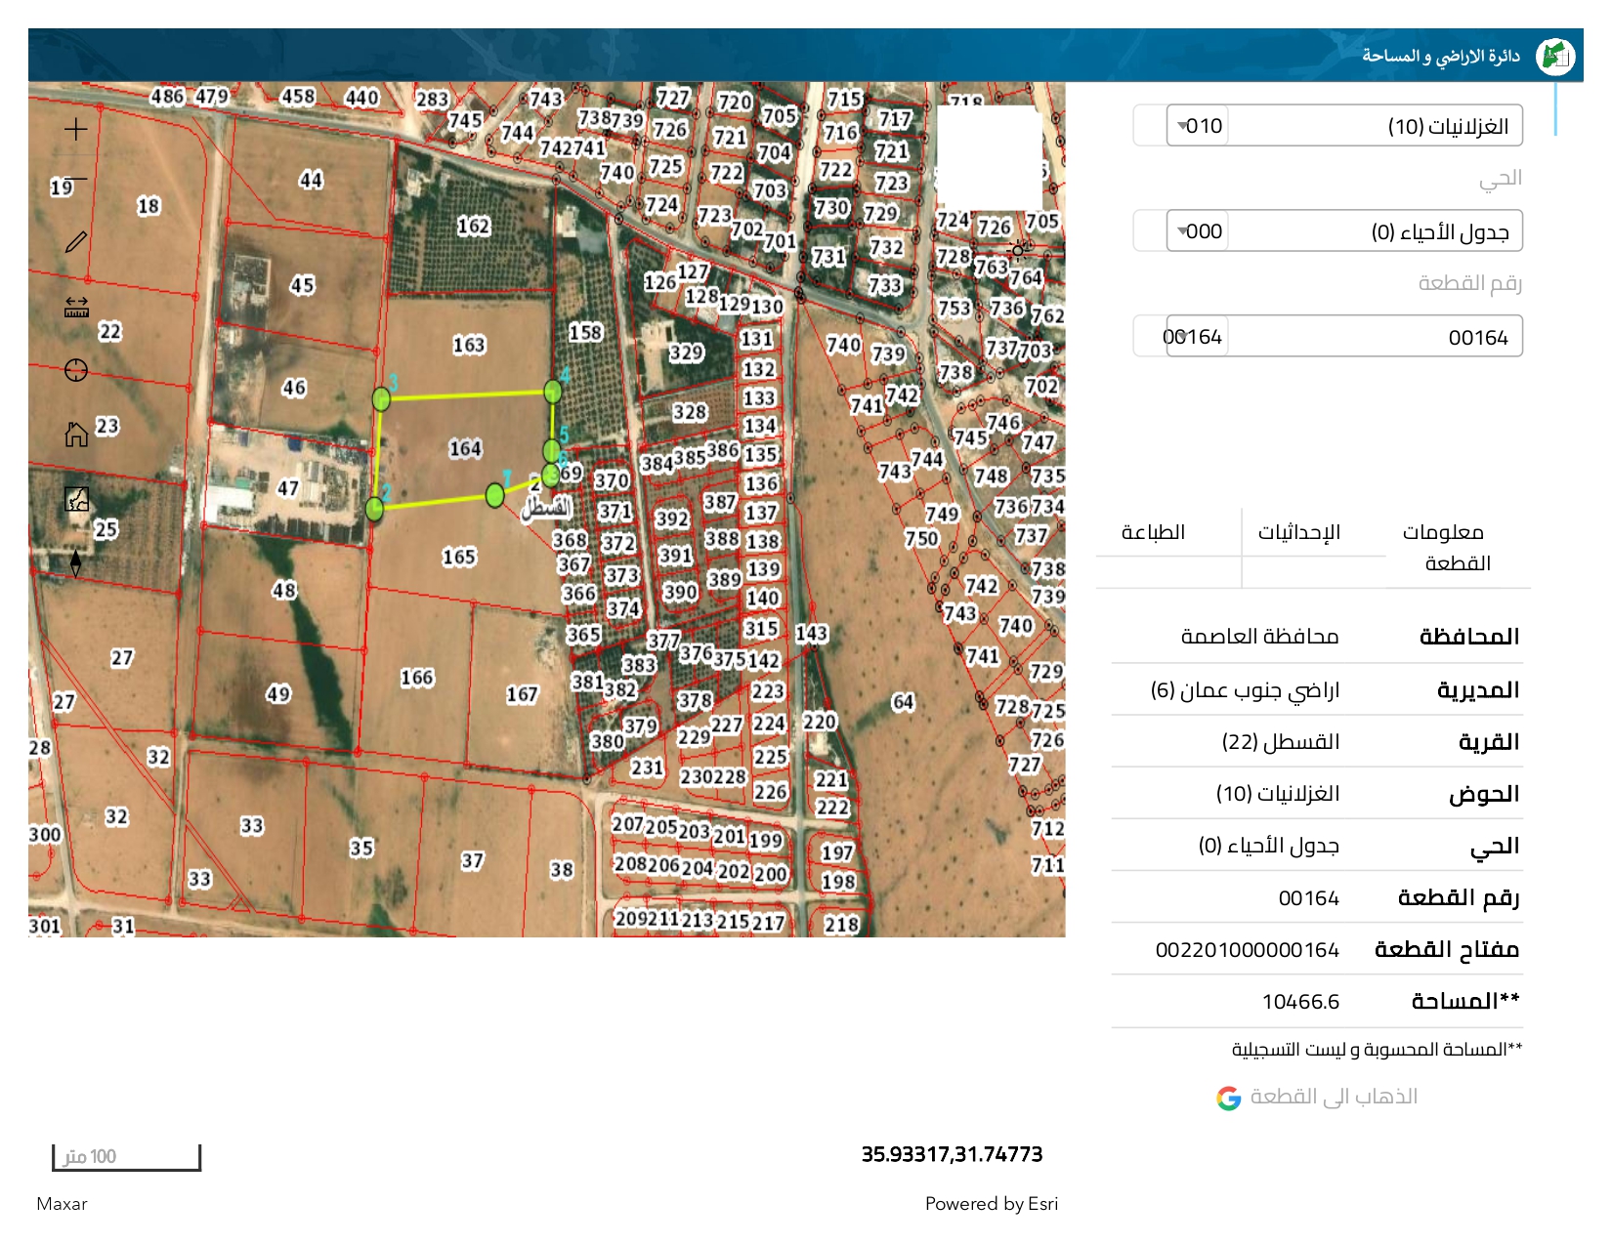Click the Powered by Esri attribution
This screenshot has height=1245, width=1612.
(991, 1204)
